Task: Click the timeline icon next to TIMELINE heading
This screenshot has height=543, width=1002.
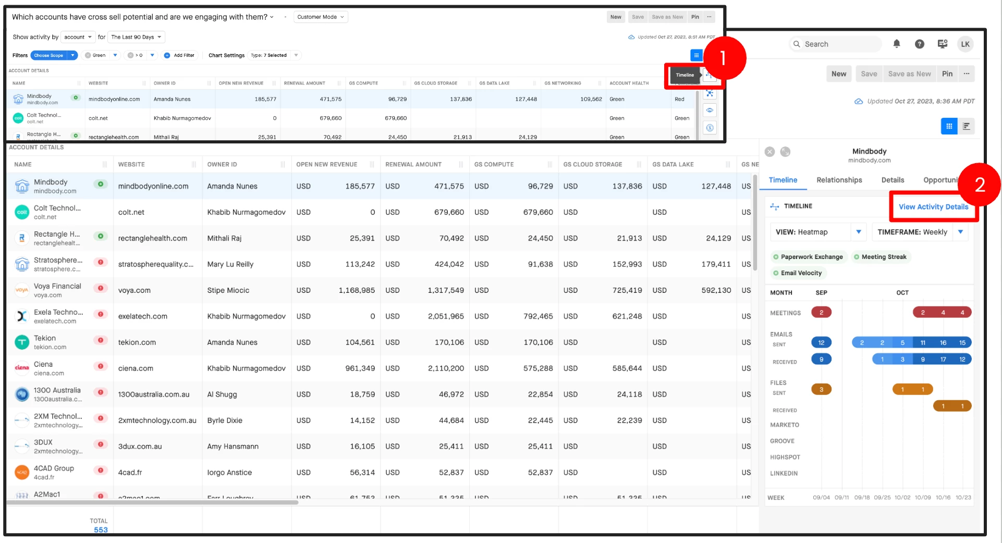Action: 775,206
